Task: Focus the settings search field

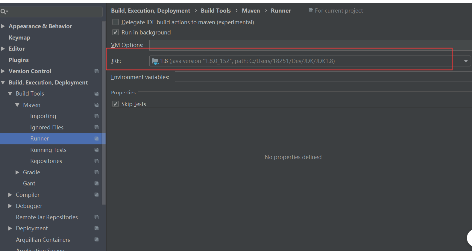Action: (x=51, y=12)
